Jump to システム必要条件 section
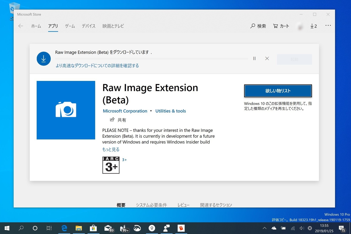This screenshot has height=234, width=351. pyautogui.click(x=151, y=205)
